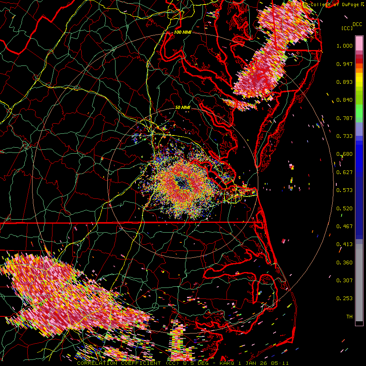This screenshot has width=366, height=366.
Task: Select the 0.573 scale value
Action: pos(344,190)
